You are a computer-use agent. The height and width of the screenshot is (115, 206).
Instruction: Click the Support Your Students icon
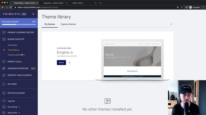pos(4,75)
